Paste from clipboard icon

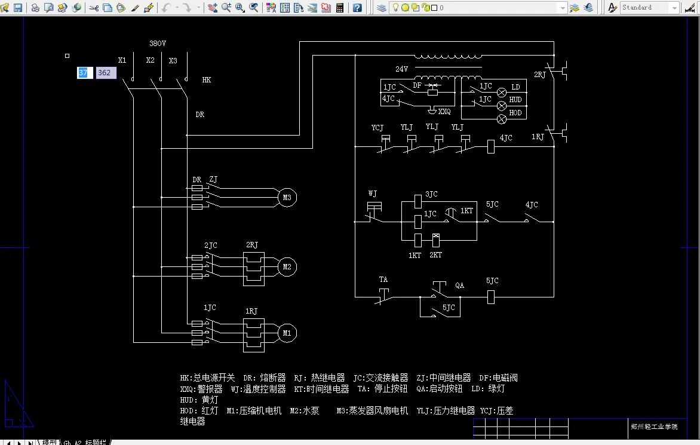121,7
